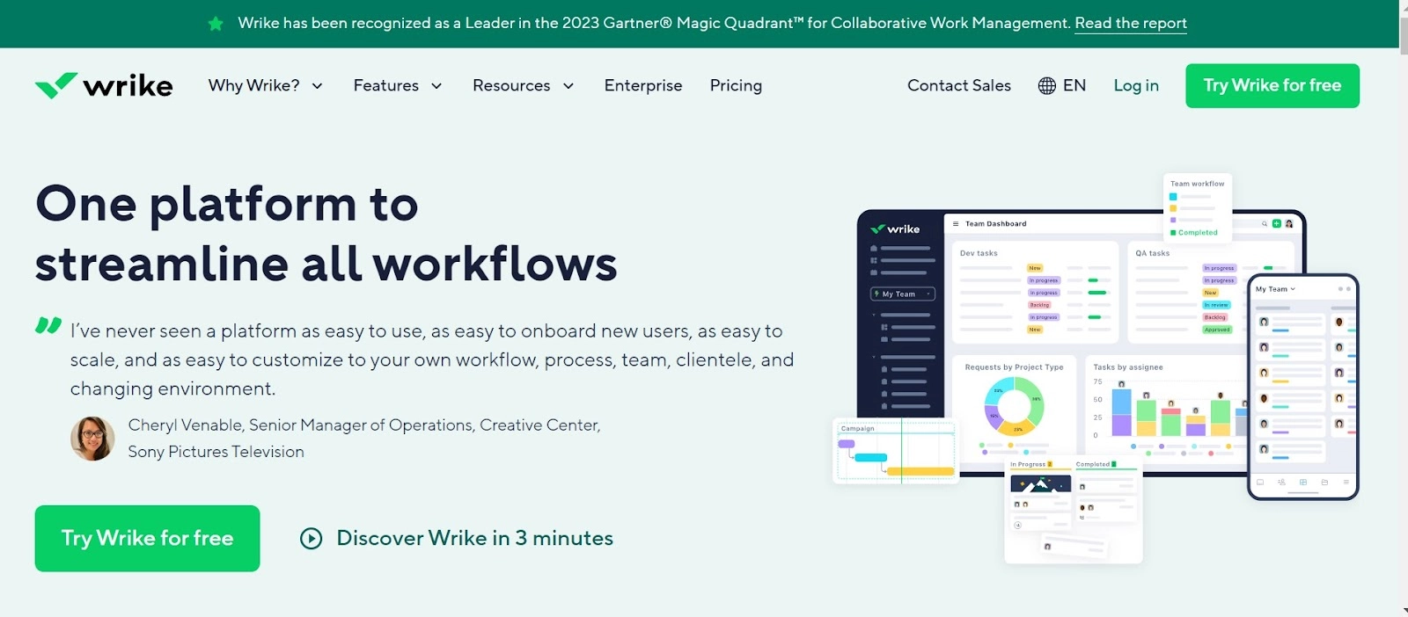Click the Contact Sales link
Screen dimensions: 1408x617
(x=958, y=85)
